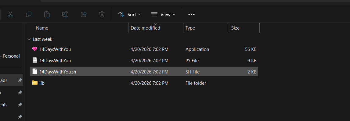The image size is (350, 121).
Task: Click the Paste clipboard icon
Action: pyautogui.click(x=47, y=15)
